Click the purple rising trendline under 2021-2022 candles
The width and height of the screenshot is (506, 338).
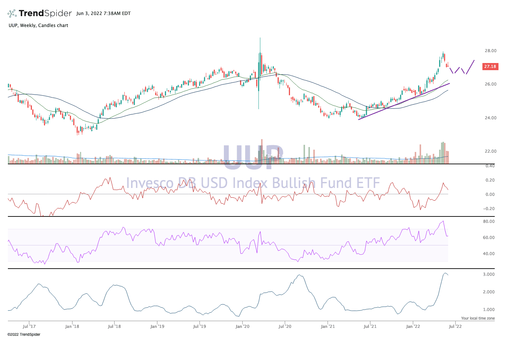[x=404, y=101]
